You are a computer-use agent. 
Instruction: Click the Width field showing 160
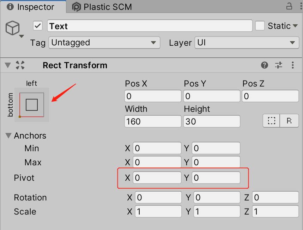153,121
